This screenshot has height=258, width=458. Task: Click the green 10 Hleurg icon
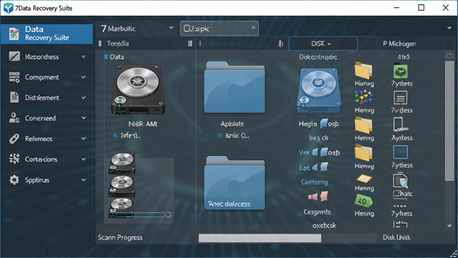364,201
